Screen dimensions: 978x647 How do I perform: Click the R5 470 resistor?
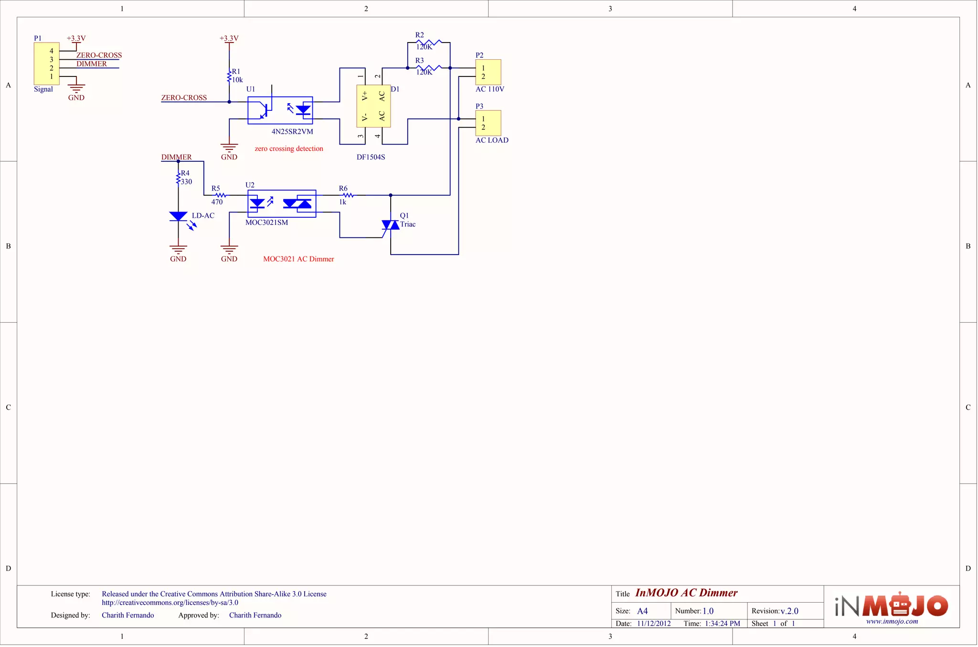(x=220, y=195)
